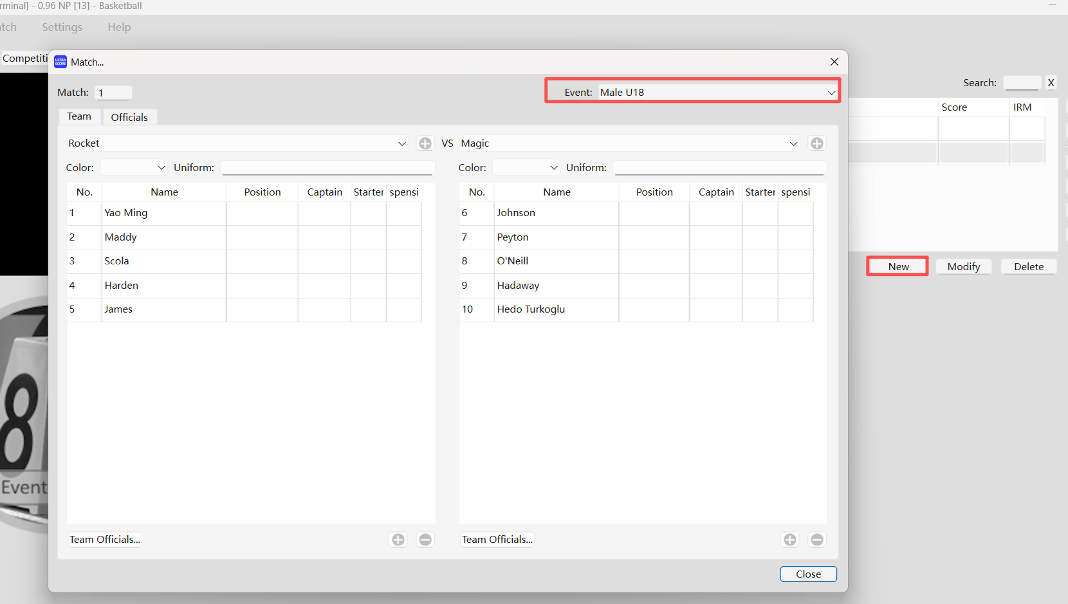Remove Magic player with minus icon
1068x604 pixels.
click(x=816, y=540)
